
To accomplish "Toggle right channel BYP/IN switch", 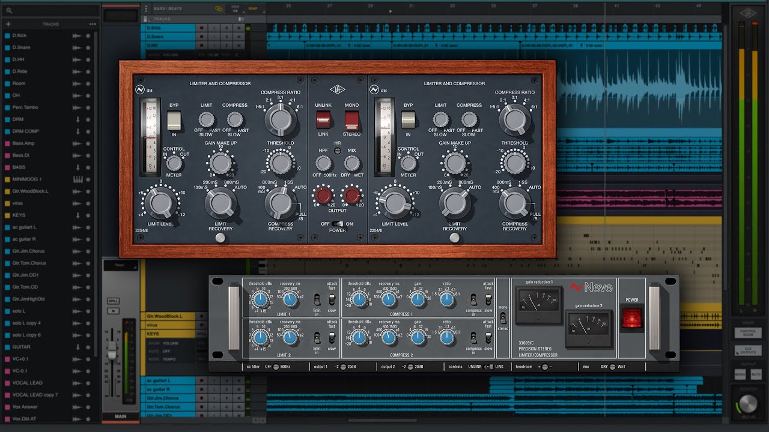I will tap(409, 120).
